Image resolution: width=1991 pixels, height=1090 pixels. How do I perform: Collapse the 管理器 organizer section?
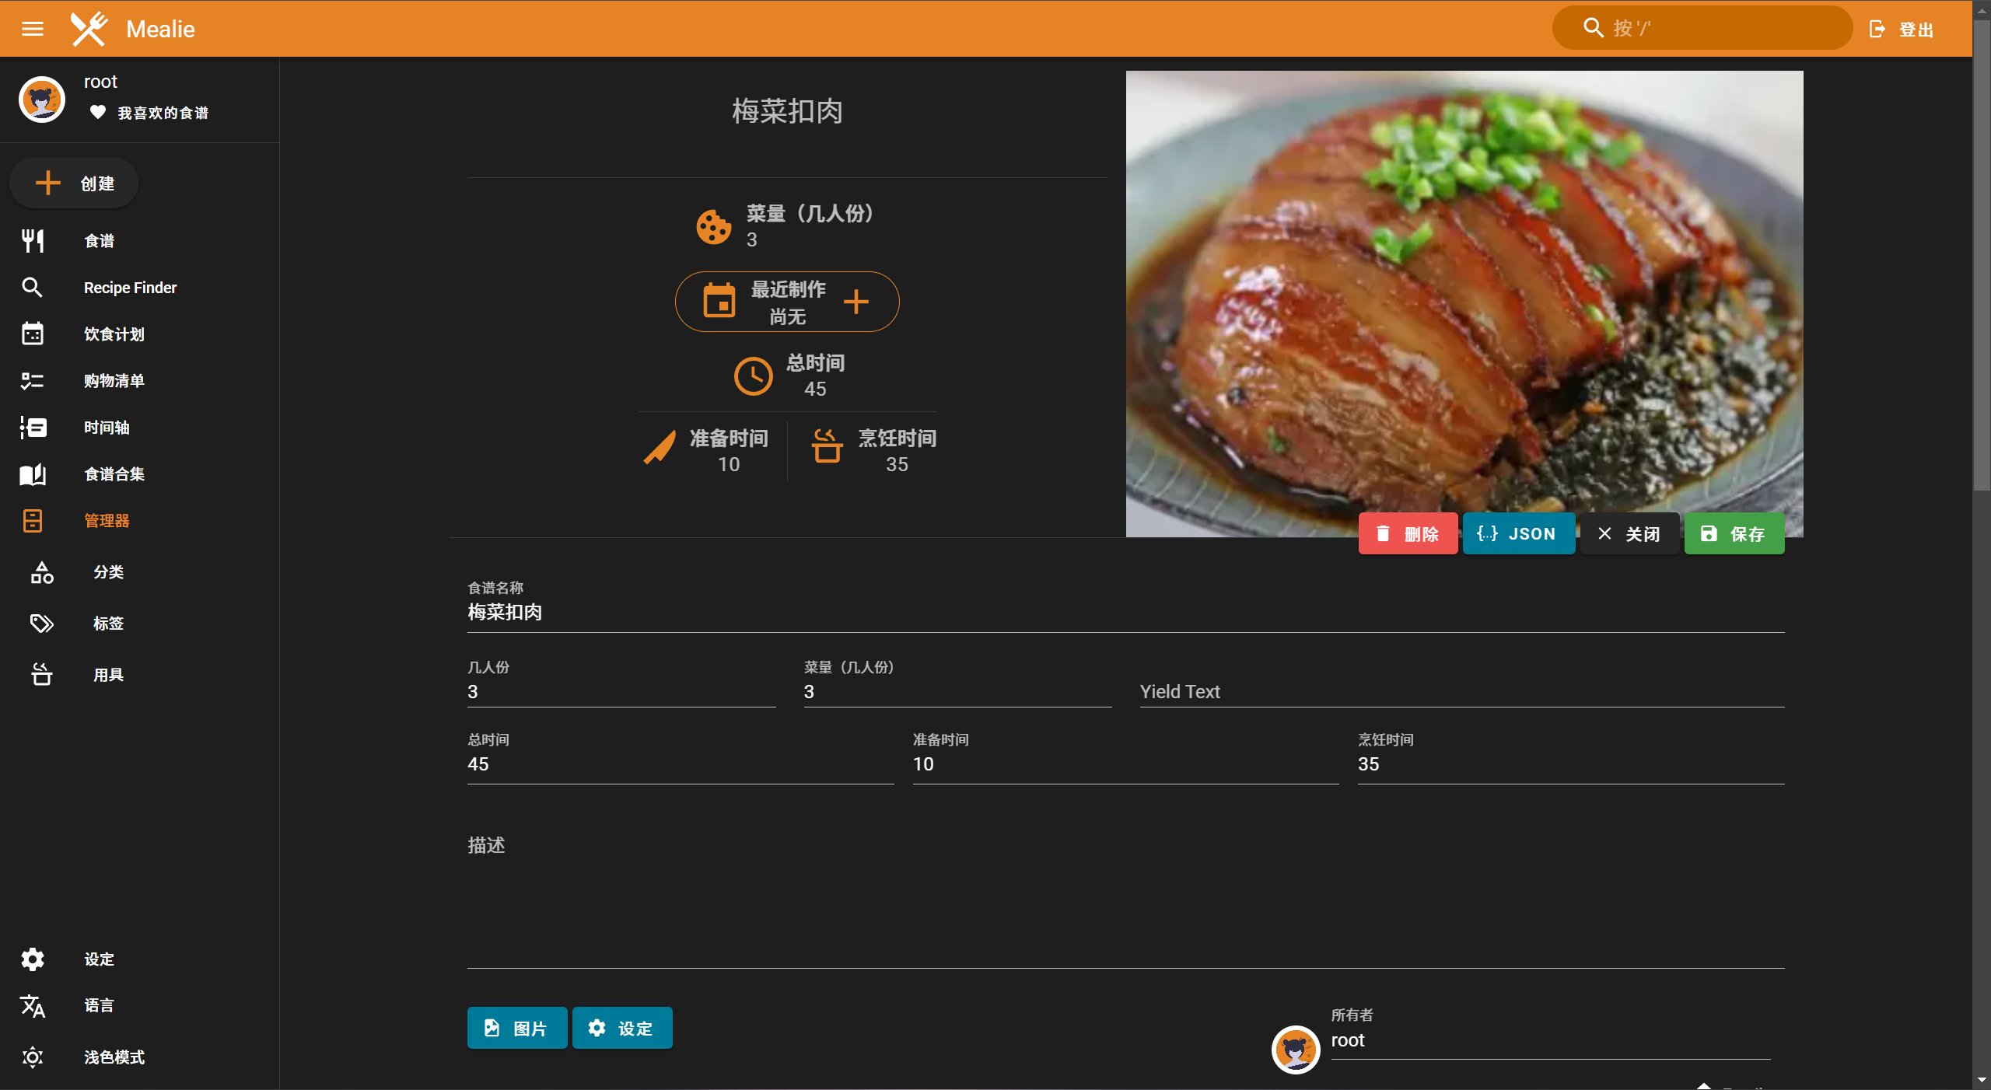[107, 521]
